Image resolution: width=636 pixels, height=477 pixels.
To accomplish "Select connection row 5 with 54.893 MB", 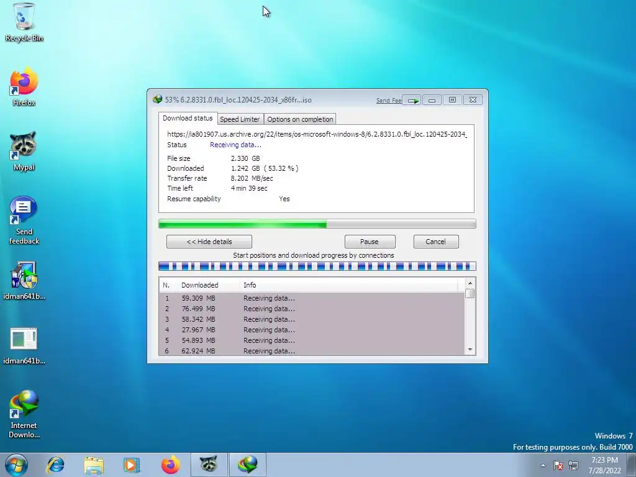I will (312, 340).
